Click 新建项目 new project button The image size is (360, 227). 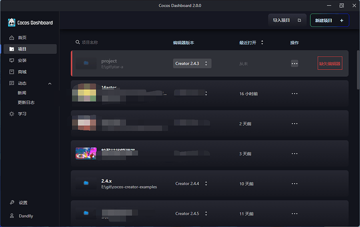click(x=329, y=20)
